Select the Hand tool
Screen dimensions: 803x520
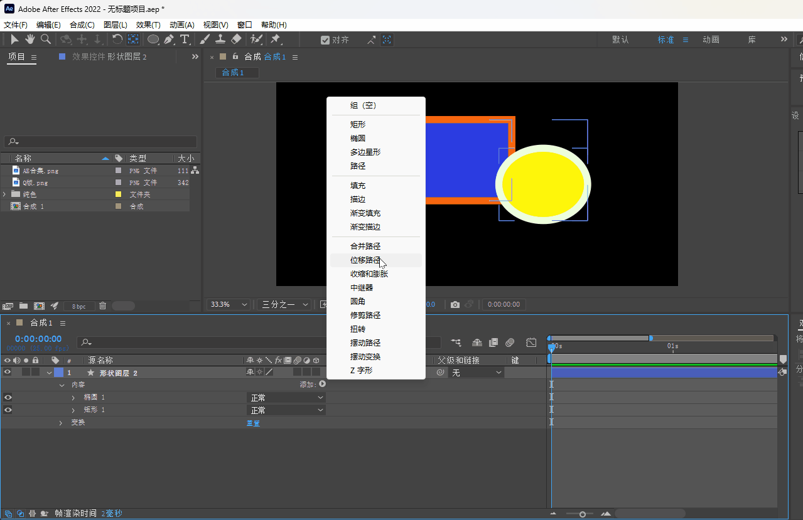[x=30, y=40]
